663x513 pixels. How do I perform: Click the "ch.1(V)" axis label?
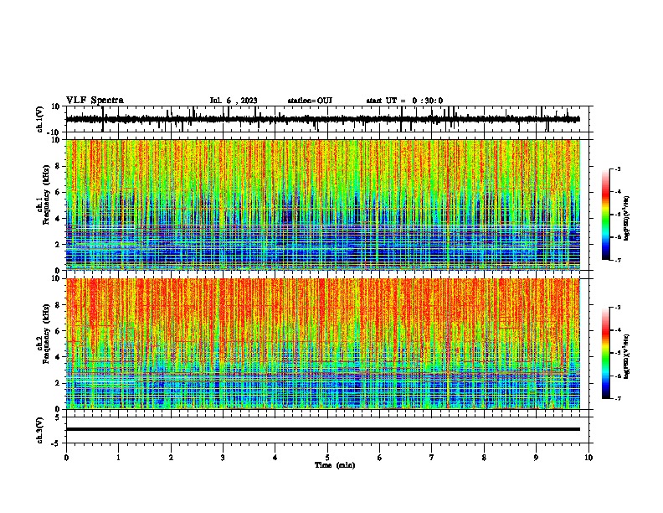point(40,119)
